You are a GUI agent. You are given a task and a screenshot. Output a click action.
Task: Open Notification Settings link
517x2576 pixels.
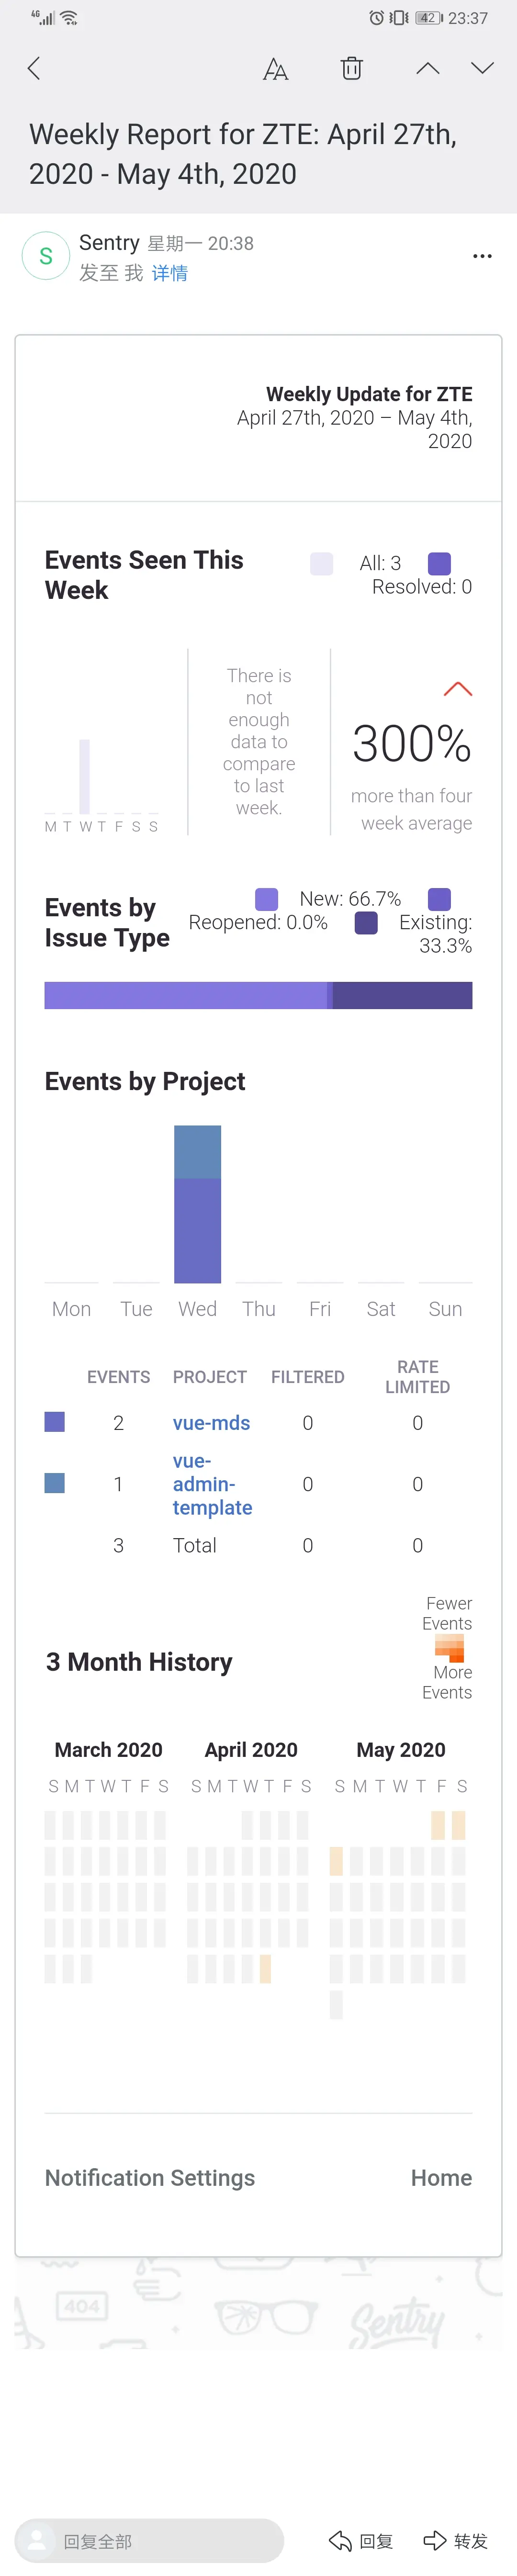pos(150,2177)
